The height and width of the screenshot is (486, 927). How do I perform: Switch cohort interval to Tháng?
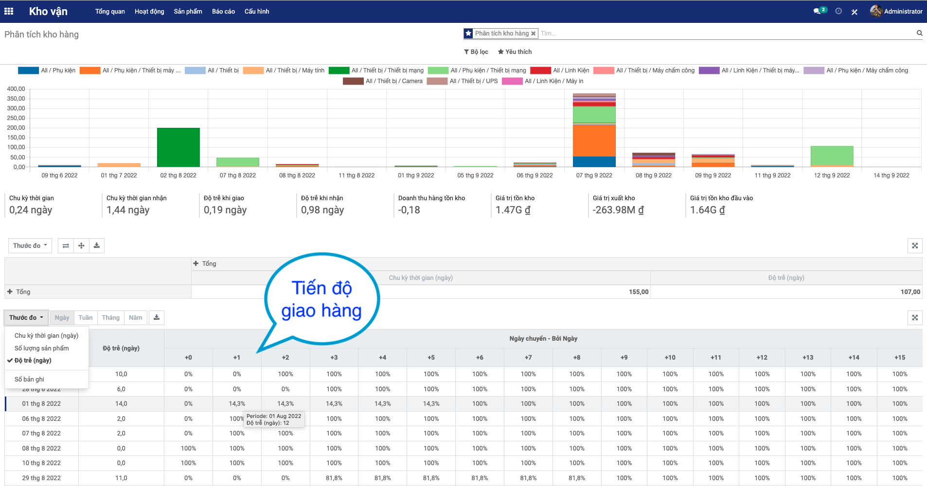pyautogui.click(x=110, y=318)
